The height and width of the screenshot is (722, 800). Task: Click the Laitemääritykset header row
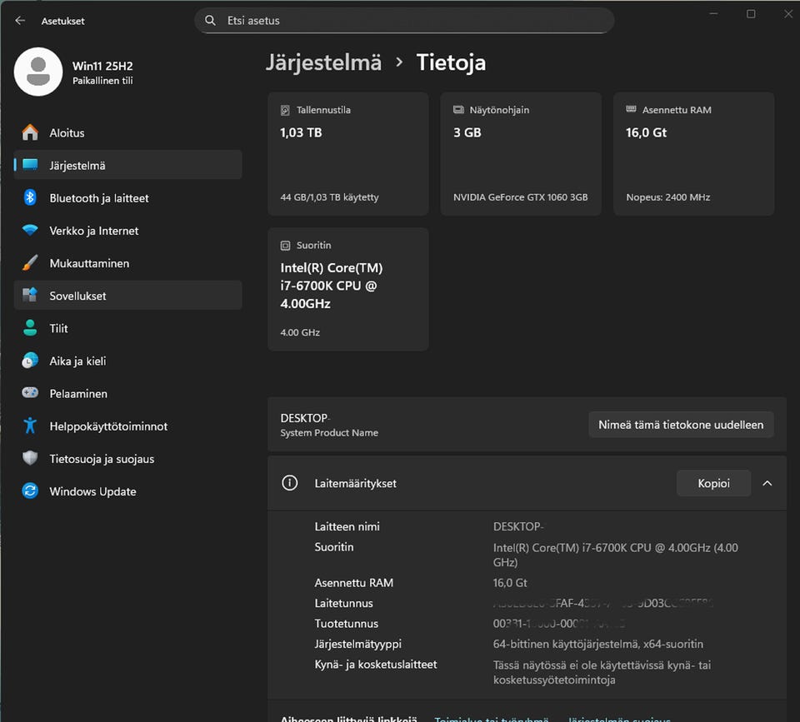(x=527, y=483)
